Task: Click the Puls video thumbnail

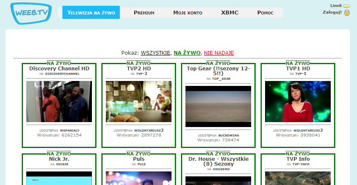Action: 139,178
